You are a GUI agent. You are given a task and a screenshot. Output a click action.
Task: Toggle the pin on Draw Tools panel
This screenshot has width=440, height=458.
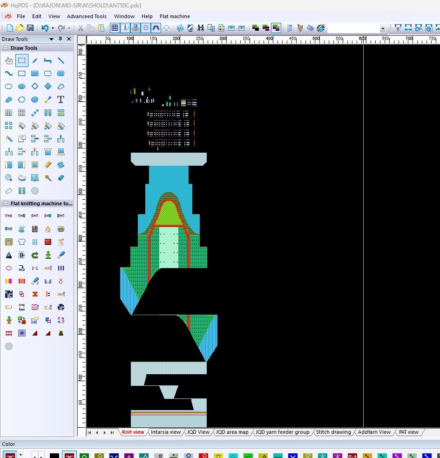[x=60, y=39]
